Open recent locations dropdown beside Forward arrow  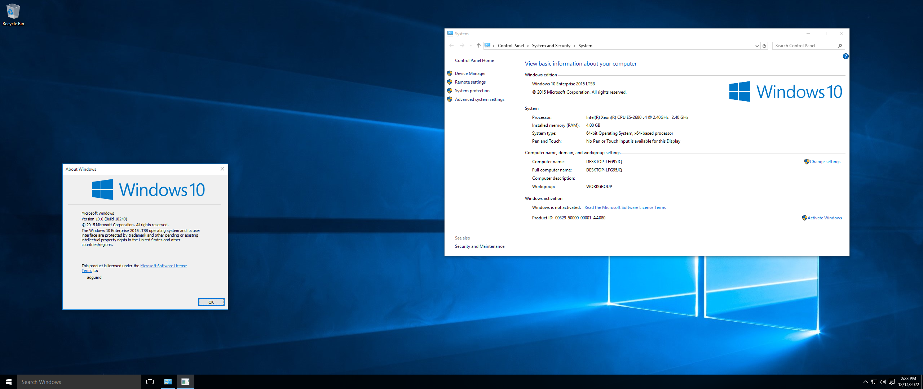[471, 46]
